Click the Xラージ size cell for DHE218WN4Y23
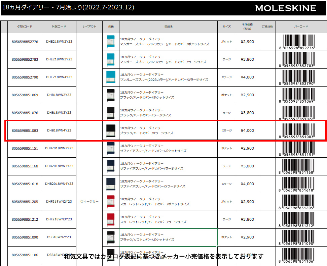 [227, 77]
